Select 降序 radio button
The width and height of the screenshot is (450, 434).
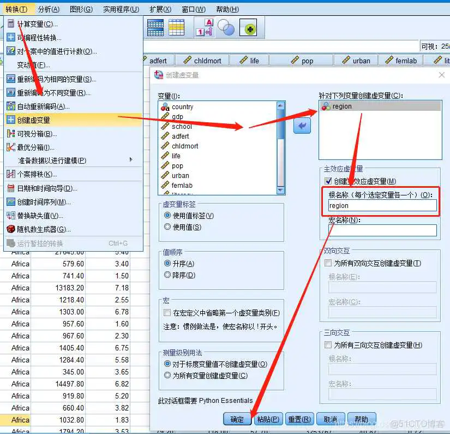point(167,275)
